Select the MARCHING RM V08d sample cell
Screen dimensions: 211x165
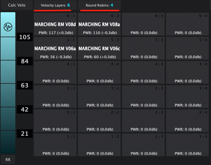[x=55, y=24]
